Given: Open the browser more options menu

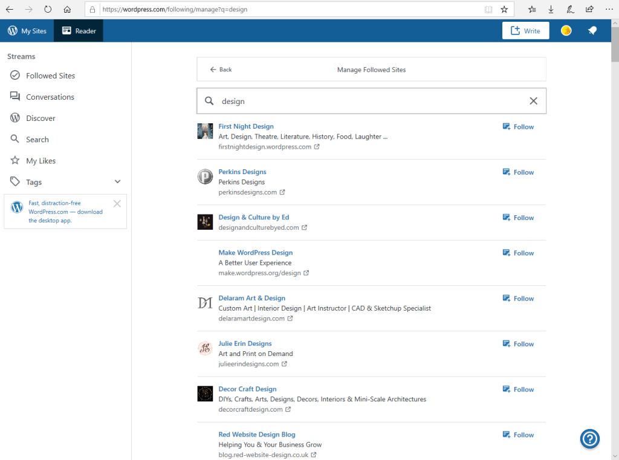Looking at the screenshot, I should pyautogui.click(x=608, y=10).
